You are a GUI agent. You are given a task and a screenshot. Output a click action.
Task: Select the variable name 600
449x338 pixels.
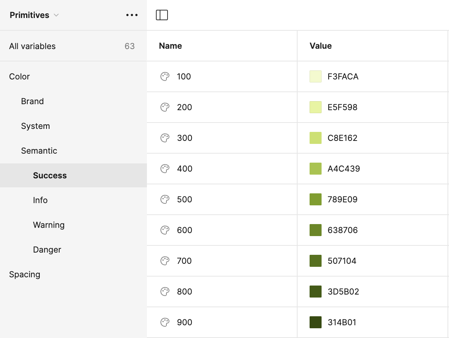tap(184, 230)
